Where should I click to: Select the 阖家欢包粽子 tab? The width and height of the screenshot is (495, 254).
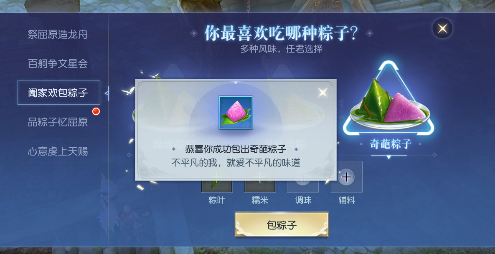click(x=59, y=93)
